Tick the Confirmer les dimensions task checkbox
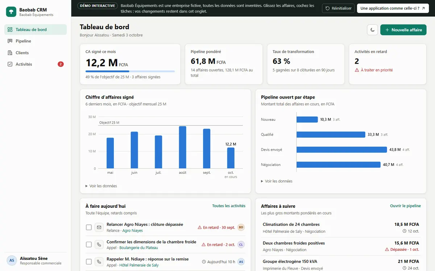The height and width of the screenshot is (271, 435). coord(89,245)
